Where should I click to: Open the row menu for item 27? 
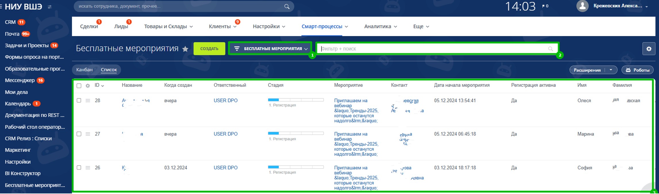(88, 134)
